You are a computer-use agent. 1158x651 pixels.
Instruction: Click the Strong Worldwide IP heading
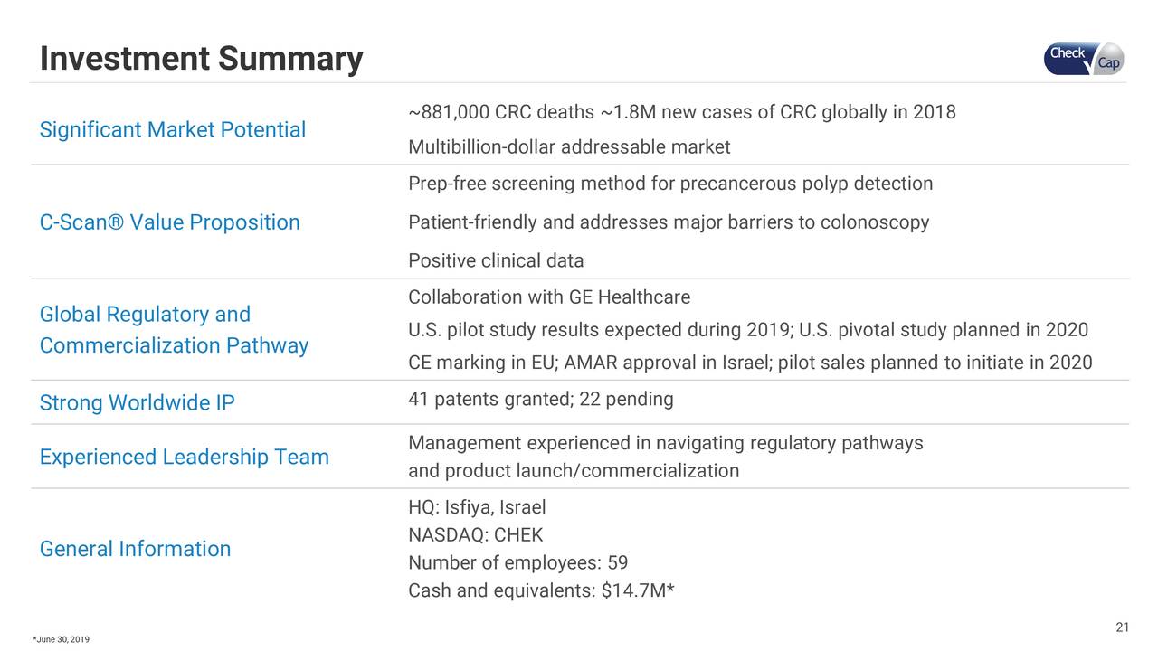pos(137,403)
